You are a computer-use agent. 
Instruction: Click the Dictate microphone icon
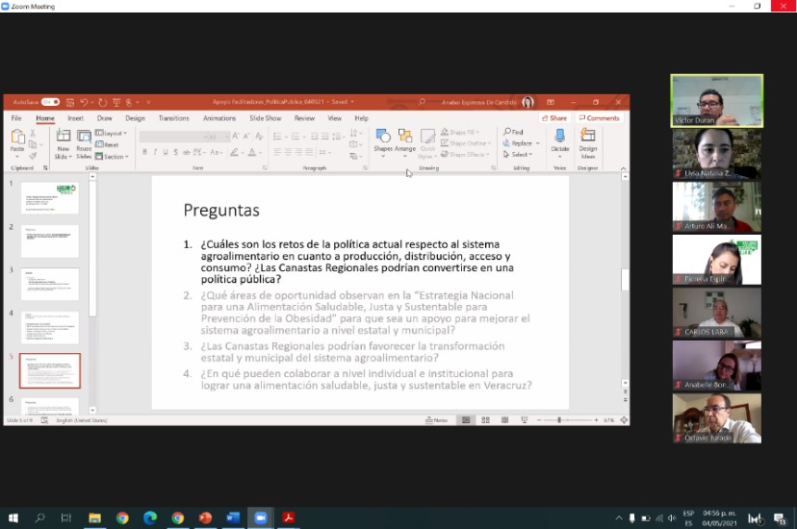tap(559, 138)
